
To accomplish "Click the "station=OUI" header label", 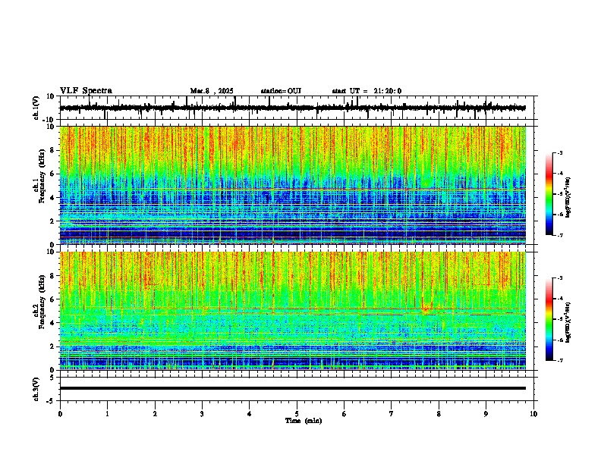I will pos(281,91).
